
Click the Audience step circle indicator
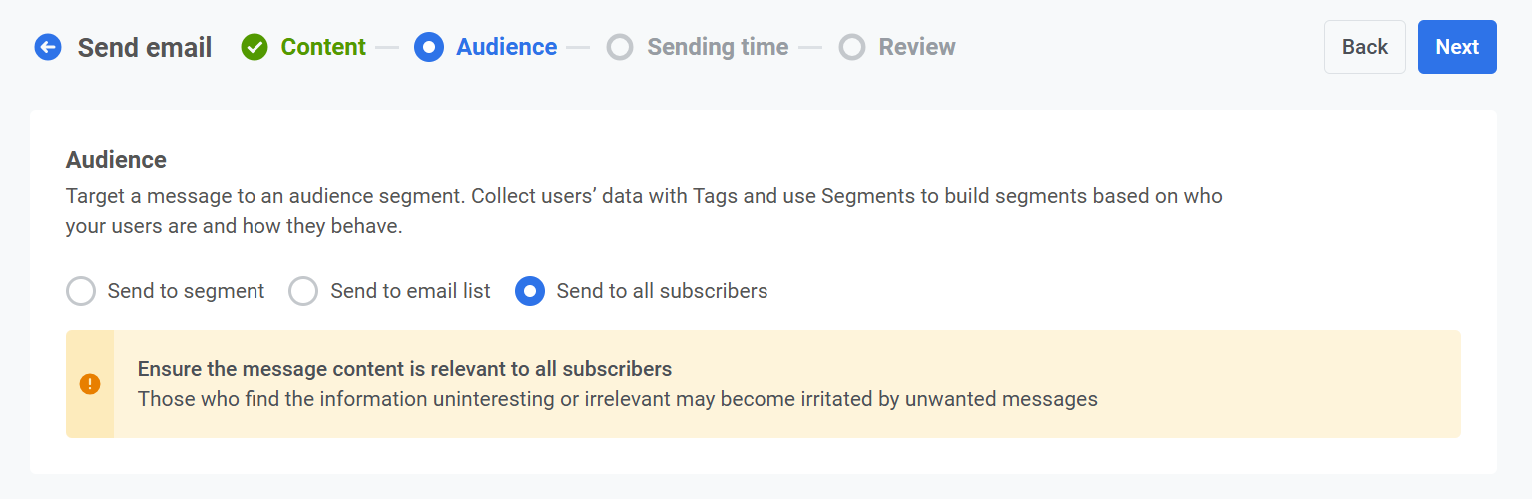(428, 47)
